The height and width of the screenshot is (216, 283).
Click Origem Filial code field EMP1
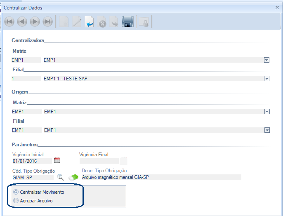click(x=27, y=130)
